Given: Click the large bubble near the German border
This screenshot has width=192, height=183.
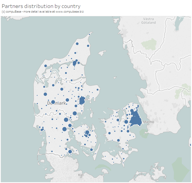Looking at the screenshot, I should 70,152.
